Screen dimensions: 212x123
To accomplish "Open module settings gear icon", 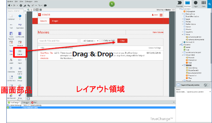I will (x=21, y=5).
